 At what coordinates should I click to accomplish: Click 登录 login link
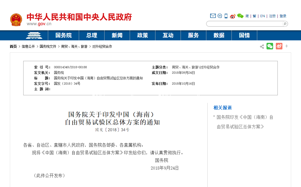click(x=283, y=16)
